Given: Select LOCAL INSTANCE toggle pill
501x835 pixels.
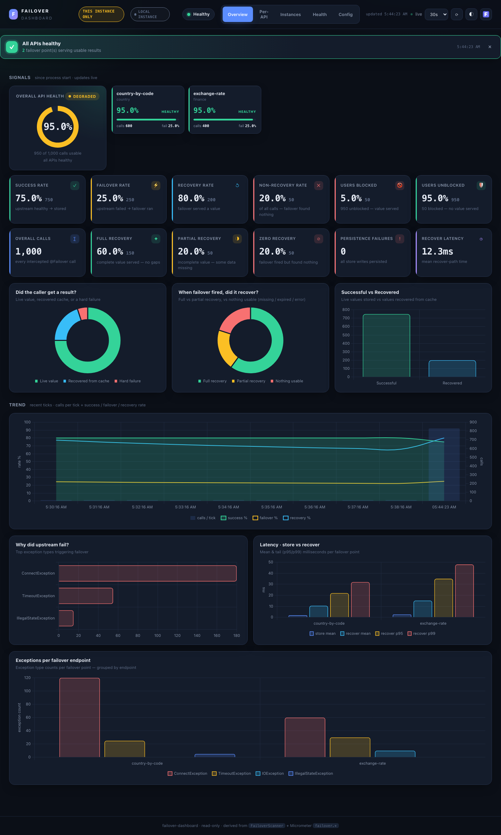Looking at the screenshot, I should coord(150,14).
